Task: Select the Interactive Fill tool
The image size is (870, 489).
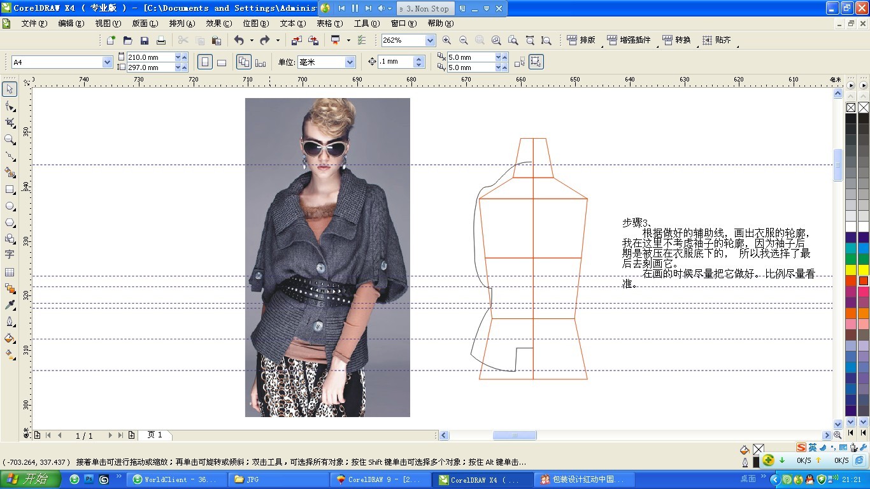Action: (x=10, y=355)
